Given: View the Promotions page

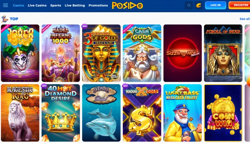Looking at the screenshot, I should pos(98,5).
